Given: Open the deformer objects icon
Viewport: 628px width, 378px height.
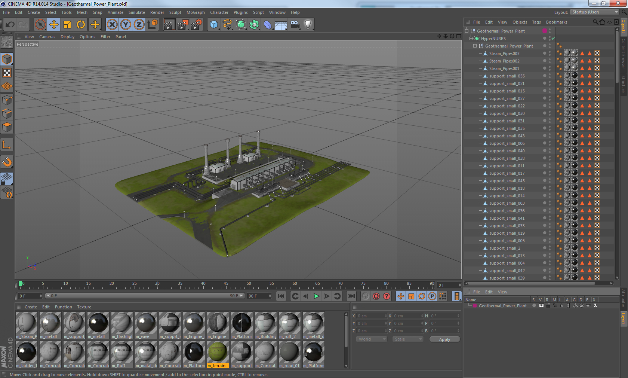Looking at the screenshot, I should tap(268, 25).
